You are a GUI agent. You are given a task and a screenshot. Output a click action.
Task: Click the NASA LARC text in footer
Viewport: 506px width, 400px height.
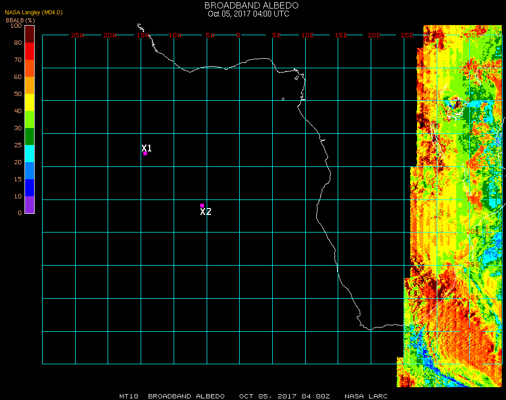(x=365, y=396)
